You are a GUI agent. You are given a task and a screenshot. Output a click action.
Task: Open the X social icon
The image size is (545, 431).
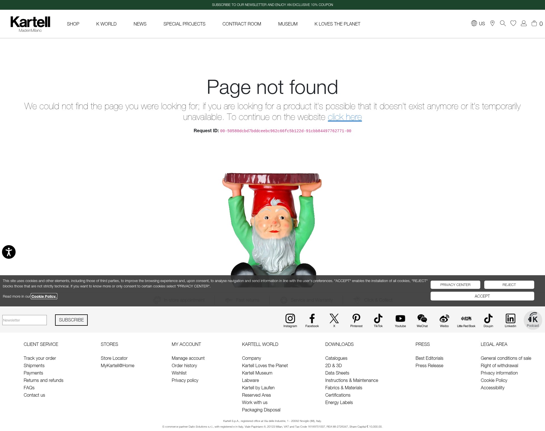[334, 320]
